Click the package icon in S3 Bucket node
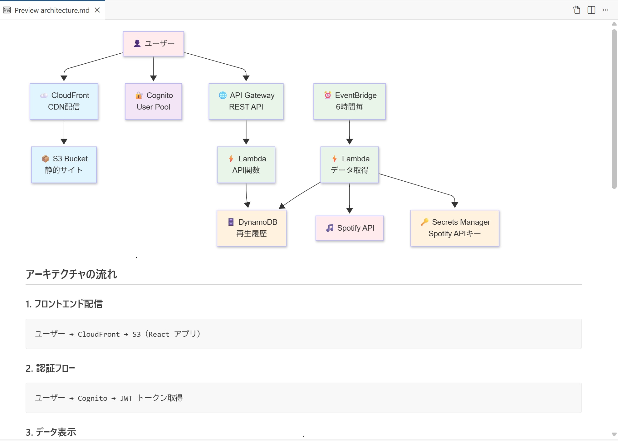Viewport: 618px width, 441px height. tap(45, 159)
